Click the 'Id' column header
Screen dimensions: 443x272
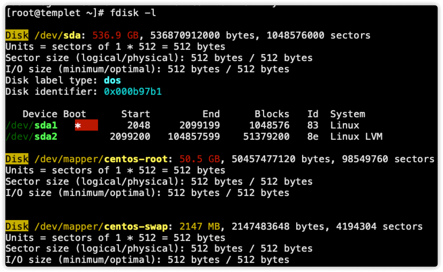[313, 114]
